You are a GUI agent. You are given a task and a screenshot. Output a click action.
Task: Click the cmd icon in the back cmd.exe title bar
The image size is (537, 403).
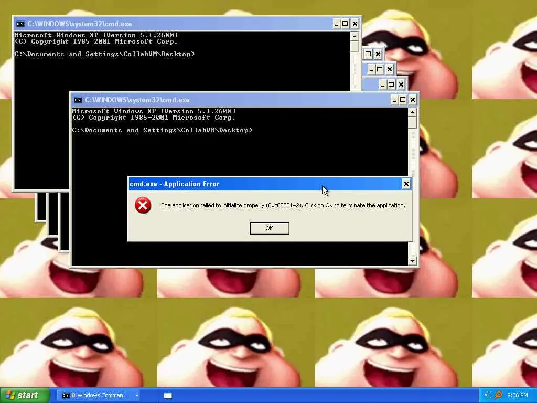point(20,24)
